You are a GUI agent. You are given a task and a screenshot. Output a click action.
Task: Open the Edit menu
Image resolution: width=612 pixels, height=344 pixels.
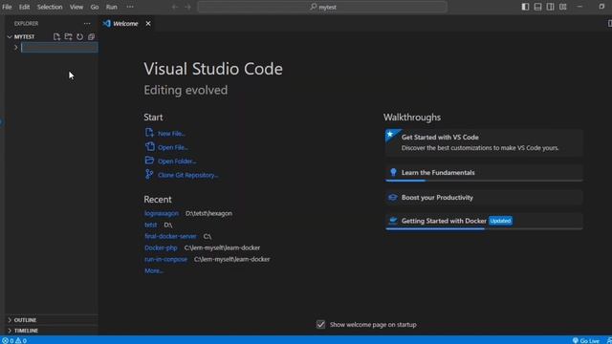24,7
